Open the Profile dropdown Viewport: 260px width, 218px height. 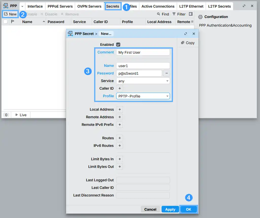(143, 96)
